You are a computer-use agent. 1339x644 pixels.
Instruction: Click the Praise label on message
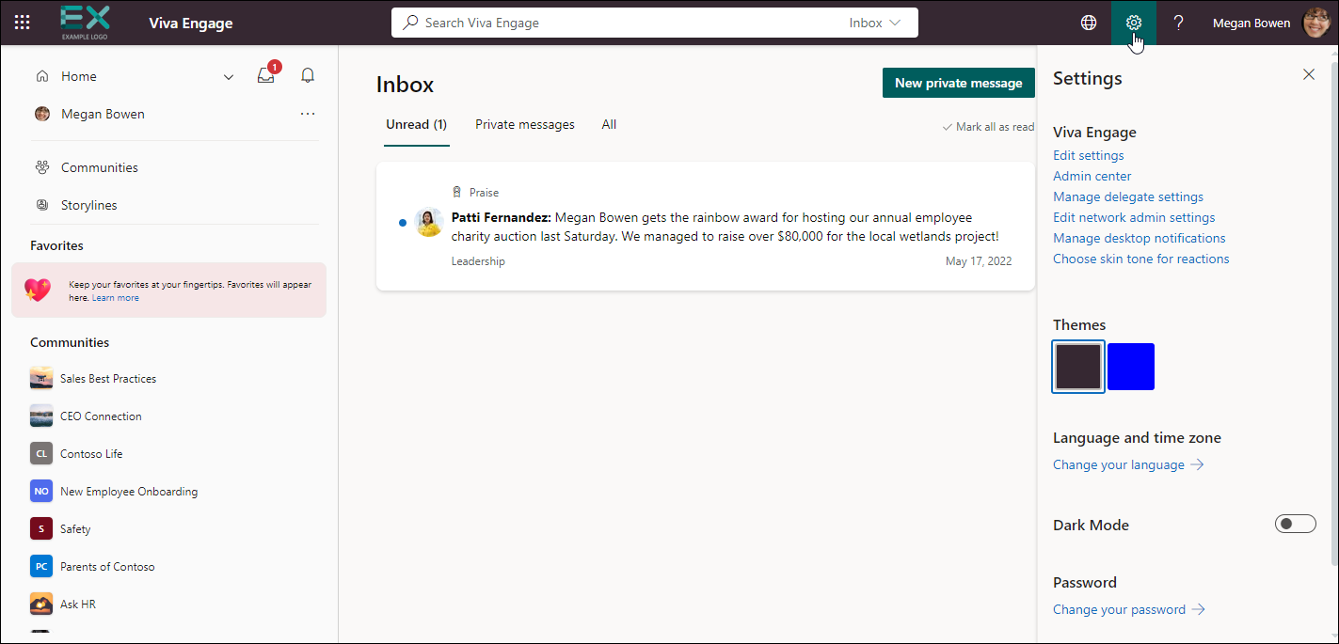[x=484, y=192]
